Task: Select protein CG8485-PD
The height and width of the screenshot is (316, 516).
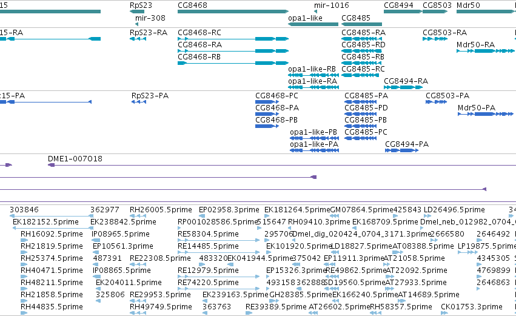Action: (x=366, y=108)
